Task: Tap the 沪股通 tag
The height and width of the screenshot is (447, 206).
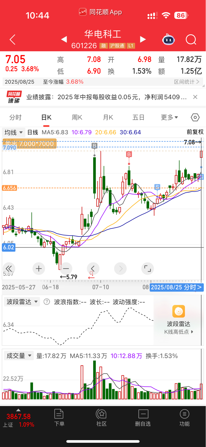Action: (117, 46)
